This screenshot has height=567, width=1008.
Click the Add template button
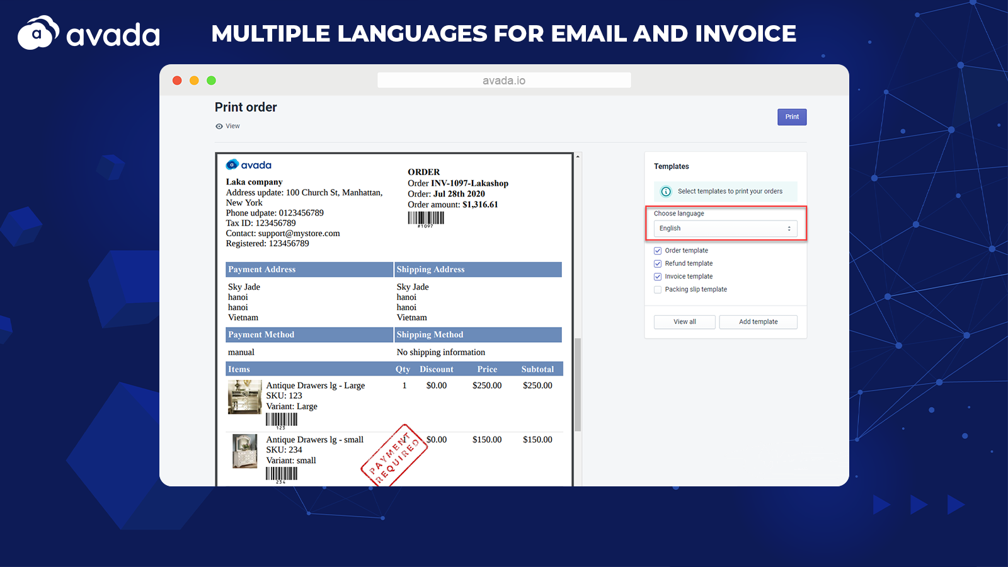click(758, 322)
